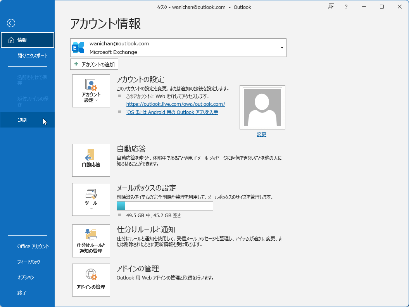Click the back arrow icon

(11, 23)
